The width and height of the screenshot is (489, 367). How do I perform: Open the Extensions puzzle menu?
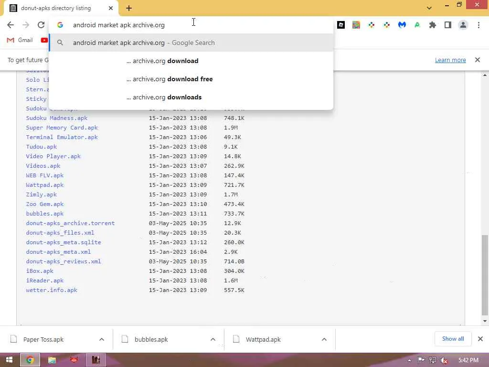pos(433,25)
